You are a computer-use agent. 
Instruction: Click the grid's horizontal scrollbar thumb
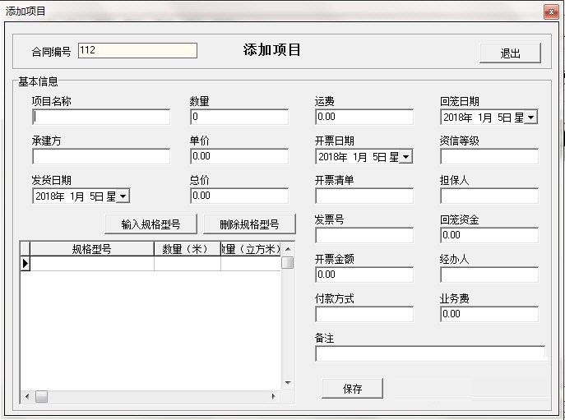click(41, 397)
